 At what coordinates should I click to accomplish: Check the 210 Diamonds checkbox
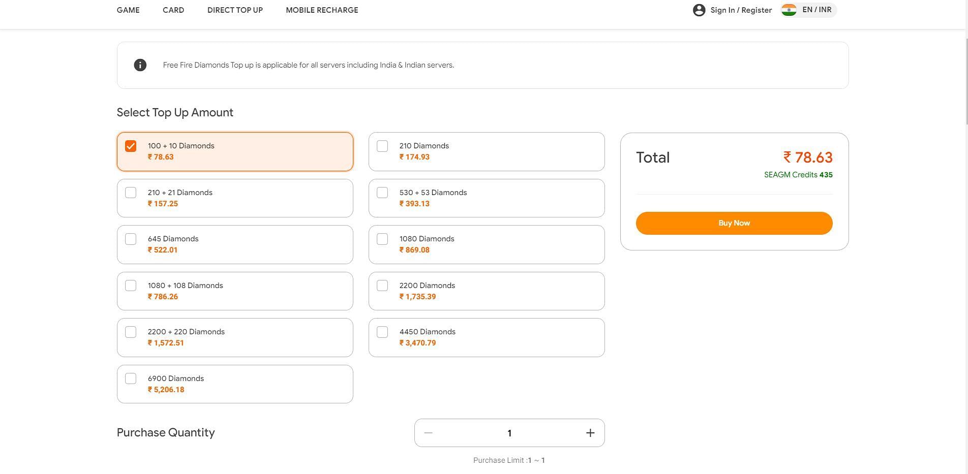[x=382, y=146]
